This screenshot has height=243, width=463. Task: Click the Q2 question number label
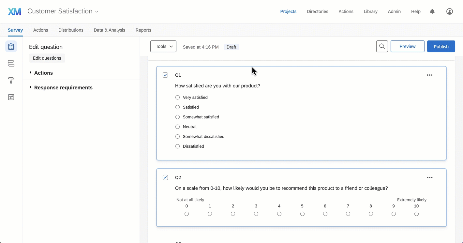click(x=178, y=177)
